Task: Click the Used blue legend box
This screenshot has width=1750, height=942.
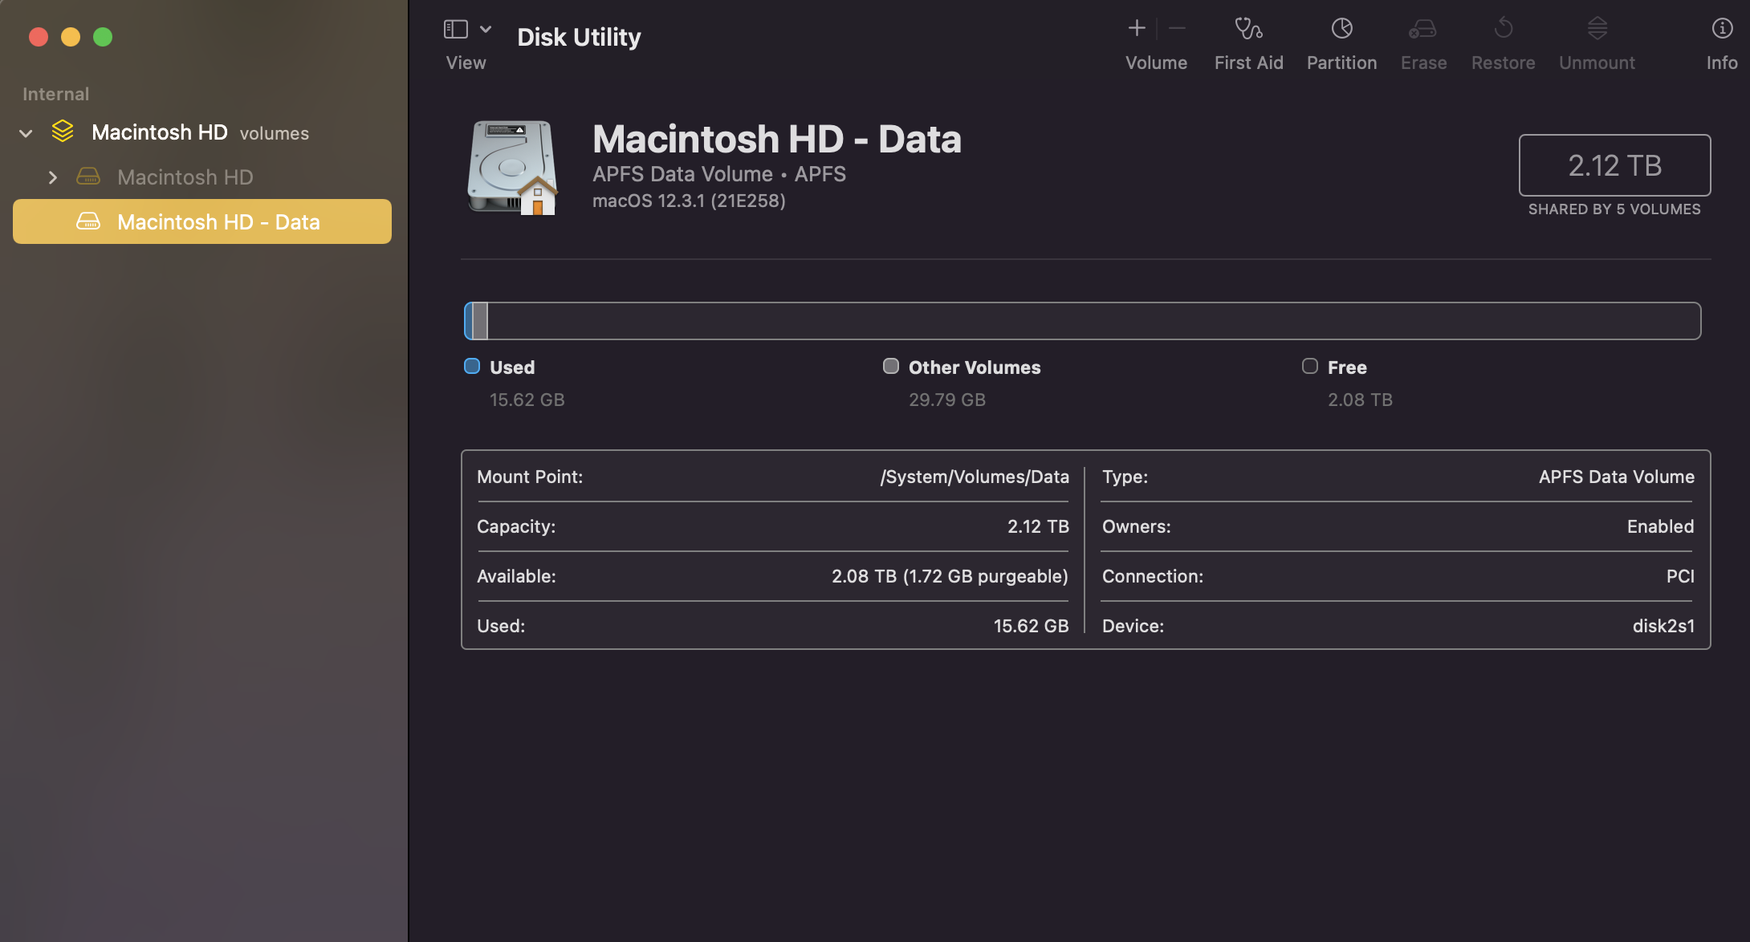Action: click(472, 367)
